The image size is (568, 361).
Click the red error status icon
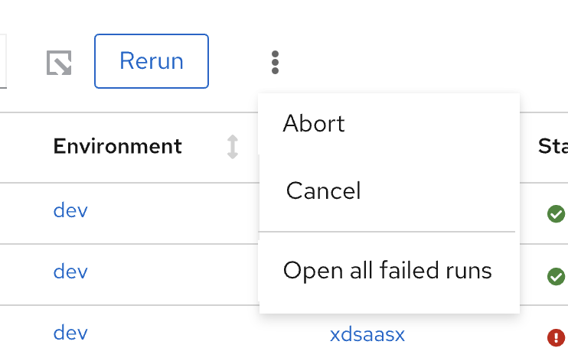pos(556,337)
